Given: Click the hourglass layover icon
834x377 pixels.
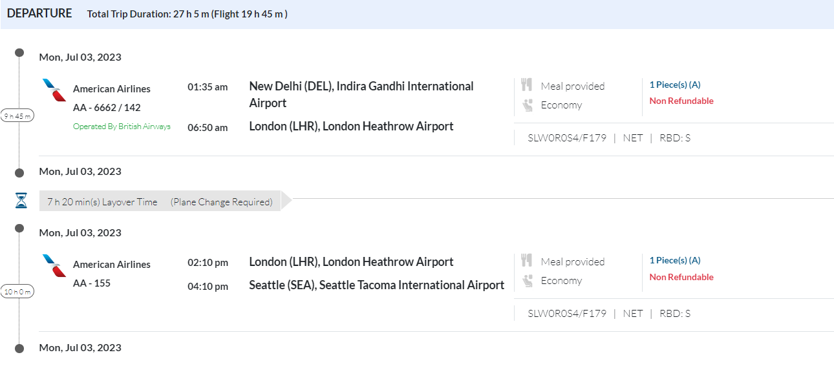Looking at the screenshot, I should click(21, 201).
